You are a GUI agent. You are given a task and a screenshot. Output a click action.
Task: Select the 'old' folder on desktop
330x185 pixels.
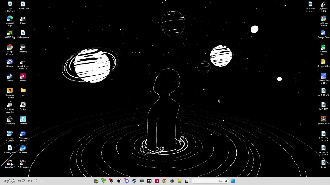point(23,92)
